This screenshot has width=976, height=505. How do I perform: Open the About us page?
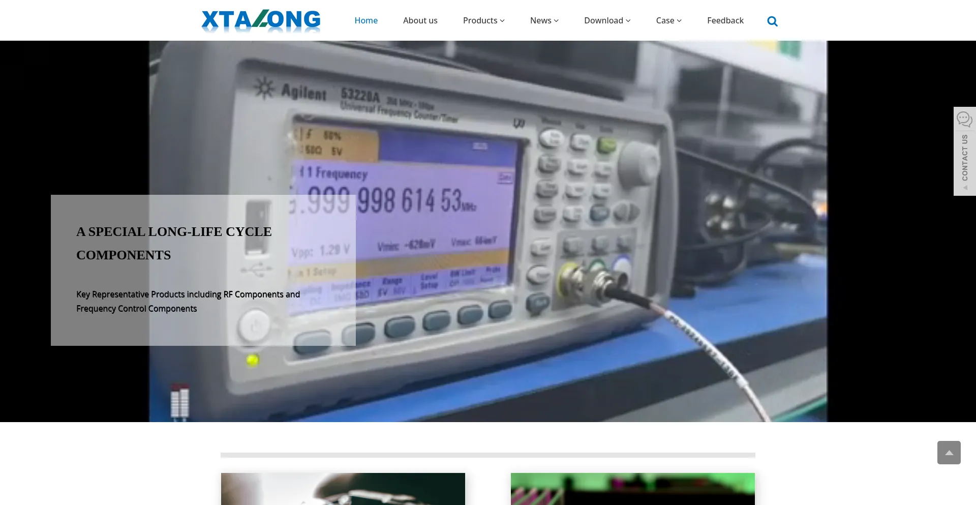420,20
